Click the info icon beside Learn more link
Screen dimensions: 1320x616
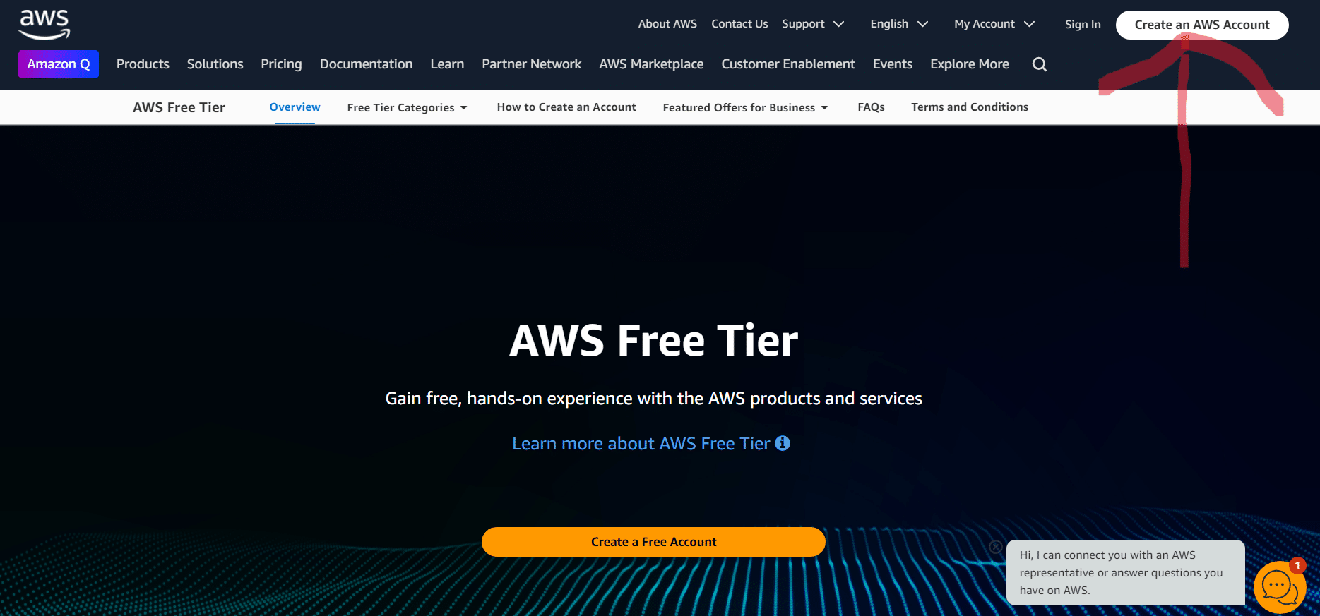(783, 443)
